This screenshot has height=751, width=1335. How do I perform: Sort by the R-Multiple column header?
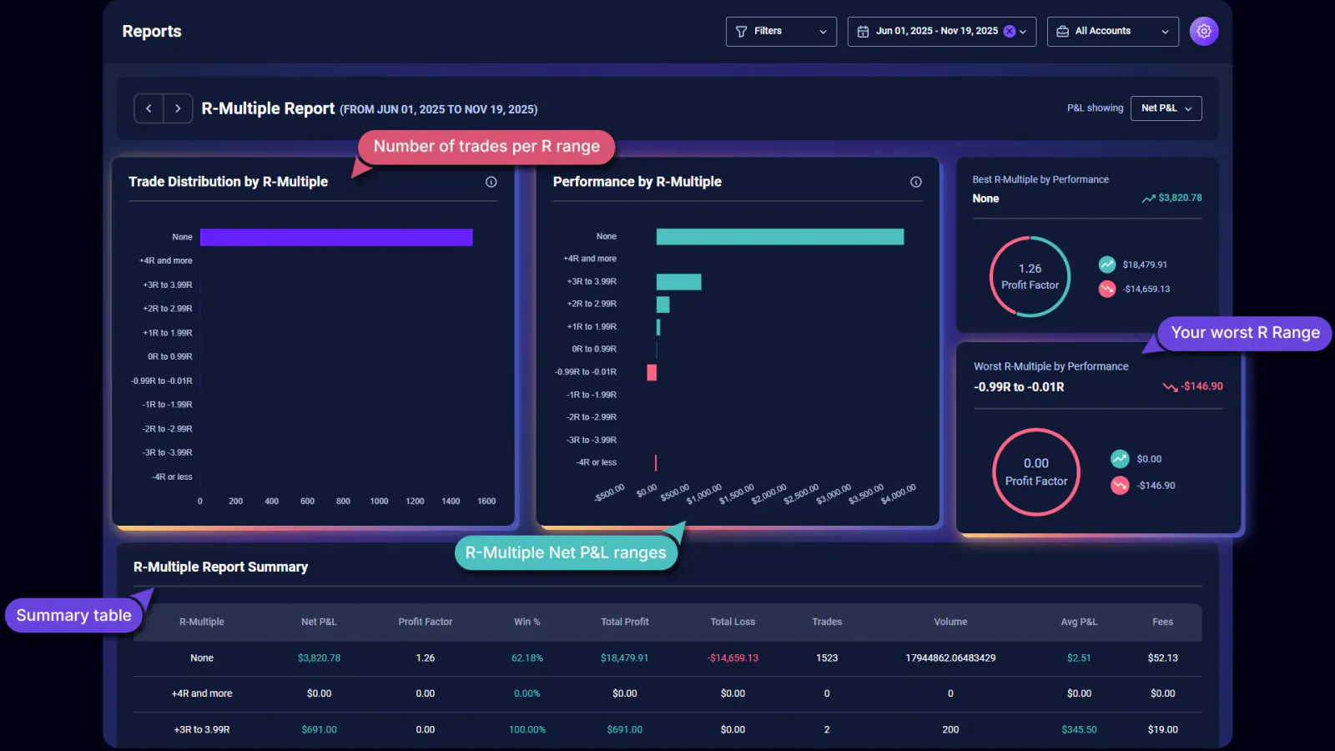point(202,622)
